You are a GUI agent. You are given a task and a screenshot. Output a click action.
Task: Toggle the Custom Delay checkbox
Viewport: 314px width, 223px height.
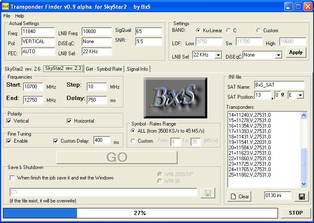coord(56,141)
